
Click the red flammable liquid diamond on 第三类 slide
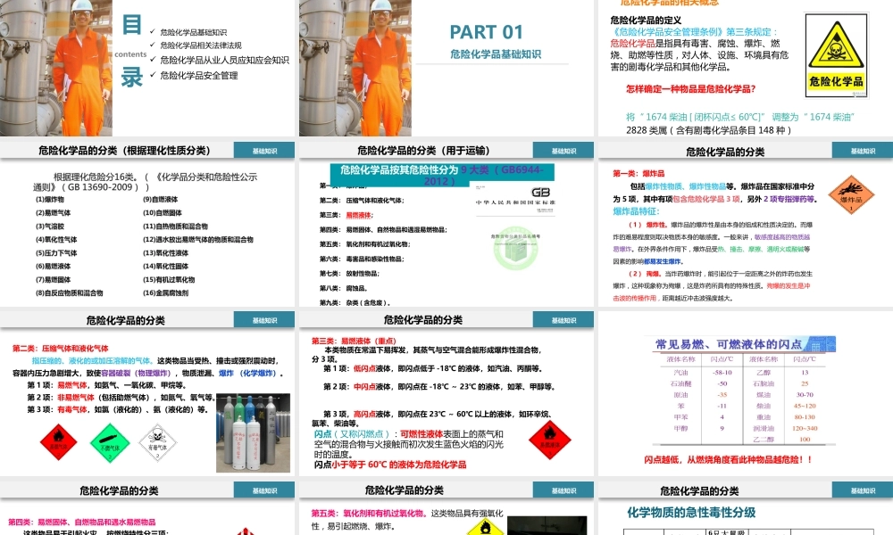[x=549, y=440]
